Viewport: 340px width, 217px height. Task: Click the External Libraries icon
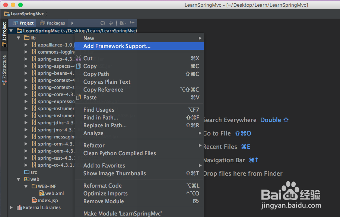coord(19,207)
